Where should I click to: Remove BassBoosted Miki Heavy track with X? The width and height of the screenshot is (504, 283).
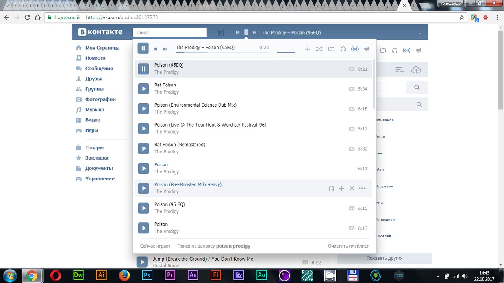352,188
